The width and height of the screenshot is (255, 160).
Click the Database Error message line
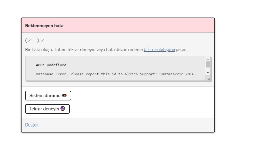click(x=115, y=74)
